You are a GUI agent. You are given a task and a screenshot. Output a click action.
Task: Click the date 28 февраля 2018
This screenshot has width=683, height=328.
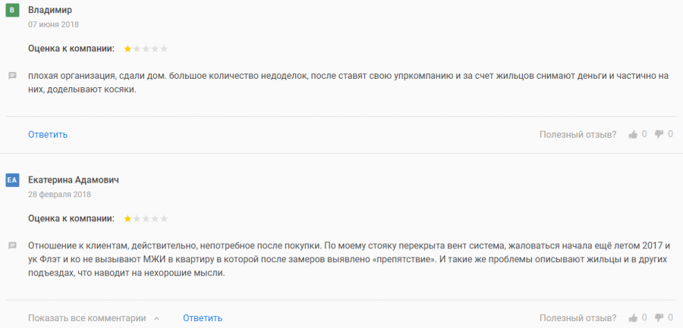[x=59, y=194]
